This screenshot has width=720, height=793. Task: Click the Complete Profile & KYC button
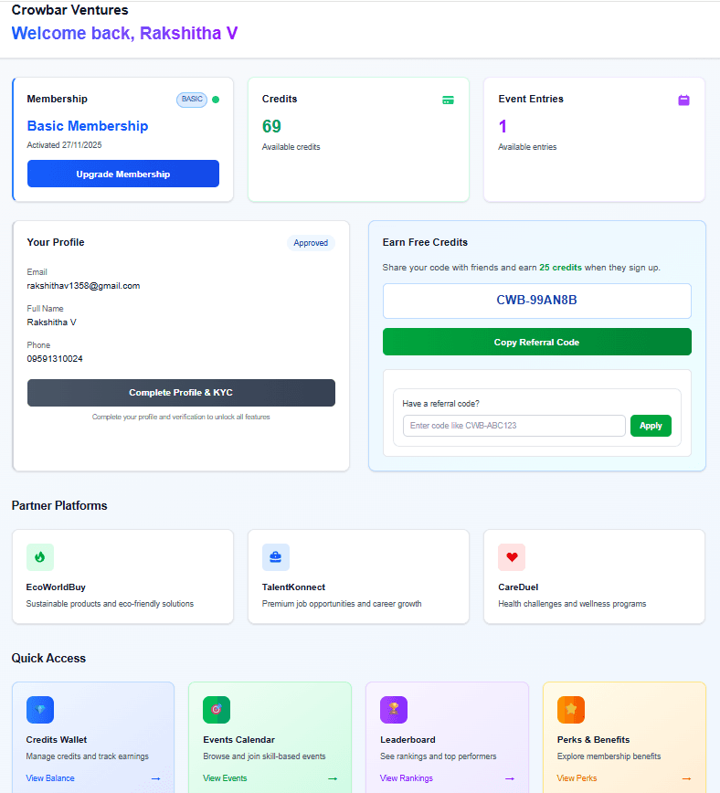(181, 393)
